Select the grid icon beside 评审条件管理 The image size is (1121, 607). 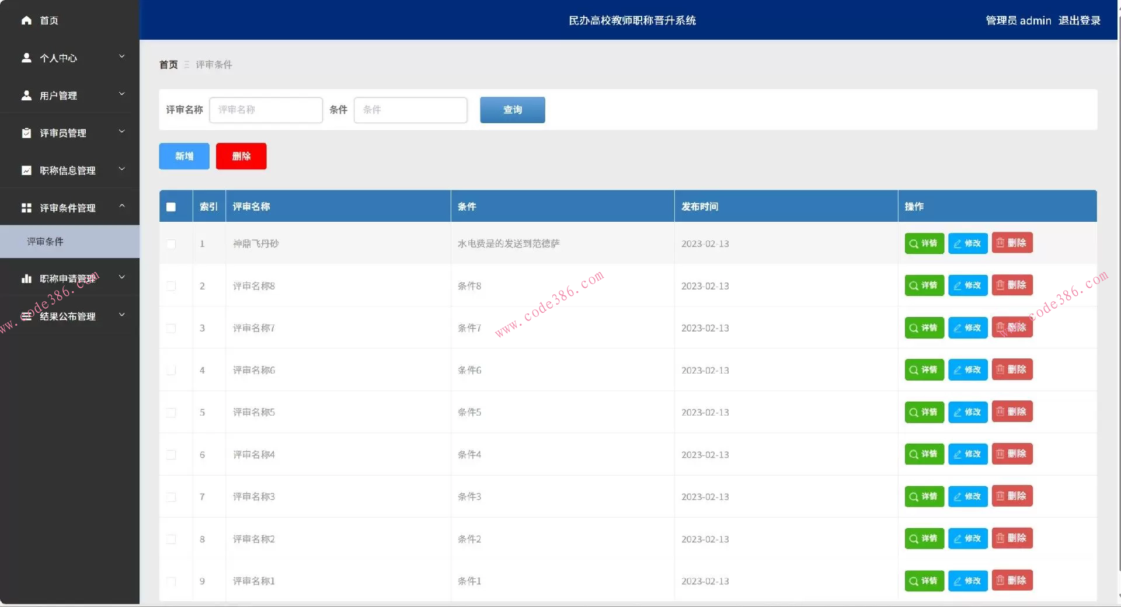27,208
